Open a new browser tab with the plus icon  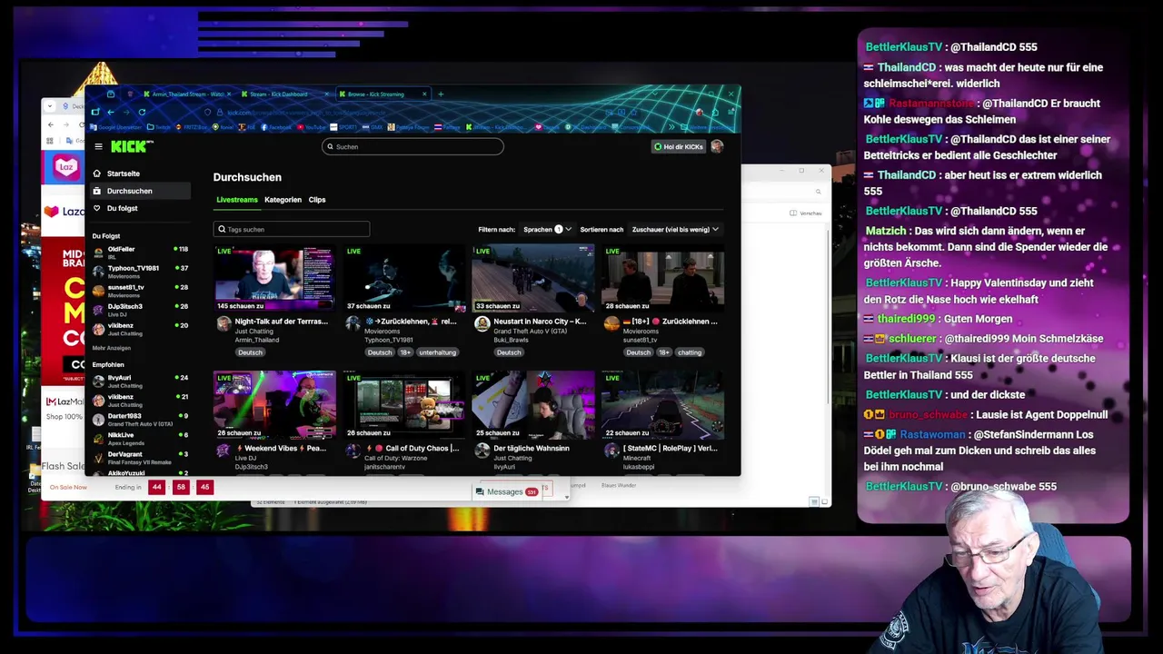click(x=441, y=94)
